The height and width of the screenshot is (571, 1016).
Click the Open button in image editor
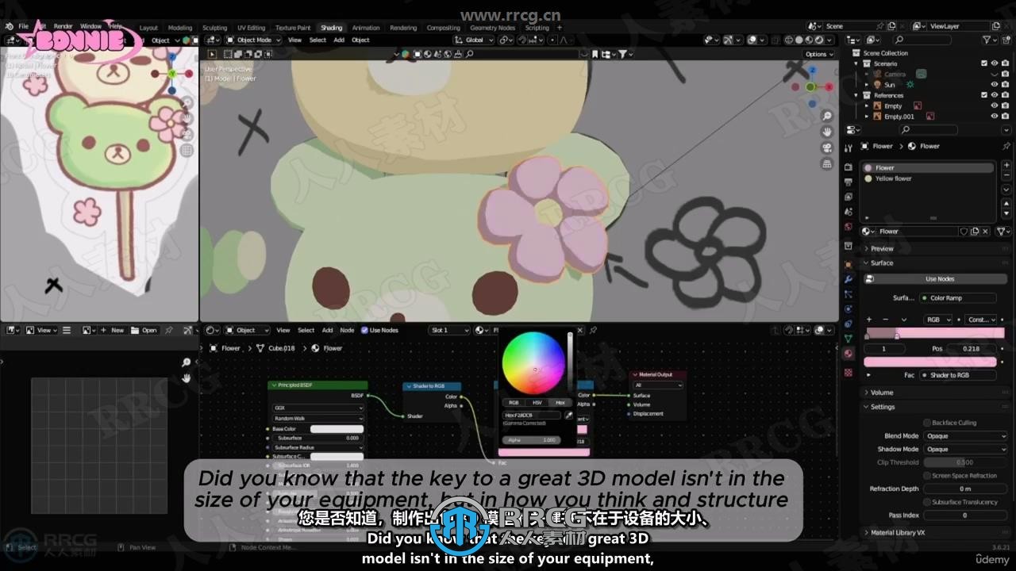point(144,330)
